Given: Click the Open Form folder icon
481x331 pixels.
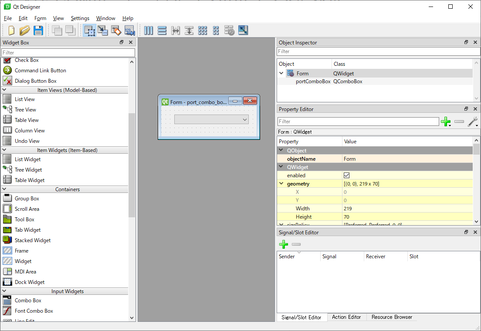Looking at the screenshot, I should coord(24,30).
